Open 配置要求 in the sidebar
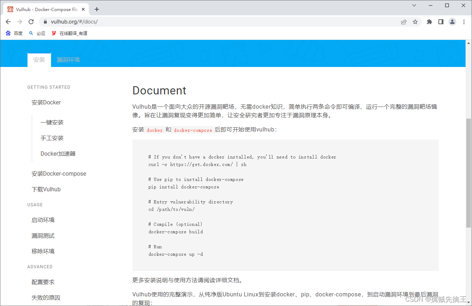The width and height of the screenshot is (472, 306). click(43, 282)
